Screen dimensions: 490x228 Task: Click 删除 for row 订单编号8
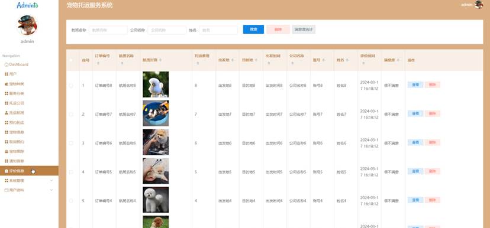pos(433,85)
